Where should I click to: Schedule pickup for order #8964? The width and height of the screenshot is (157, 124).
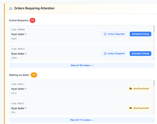[x=140, y=34]
